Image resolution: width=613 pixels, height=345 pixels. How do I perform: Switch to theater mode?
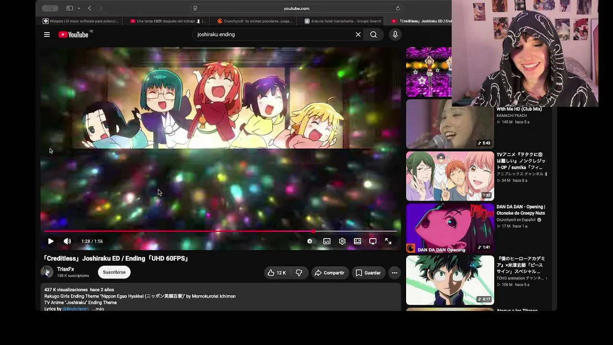coord(357,241)
